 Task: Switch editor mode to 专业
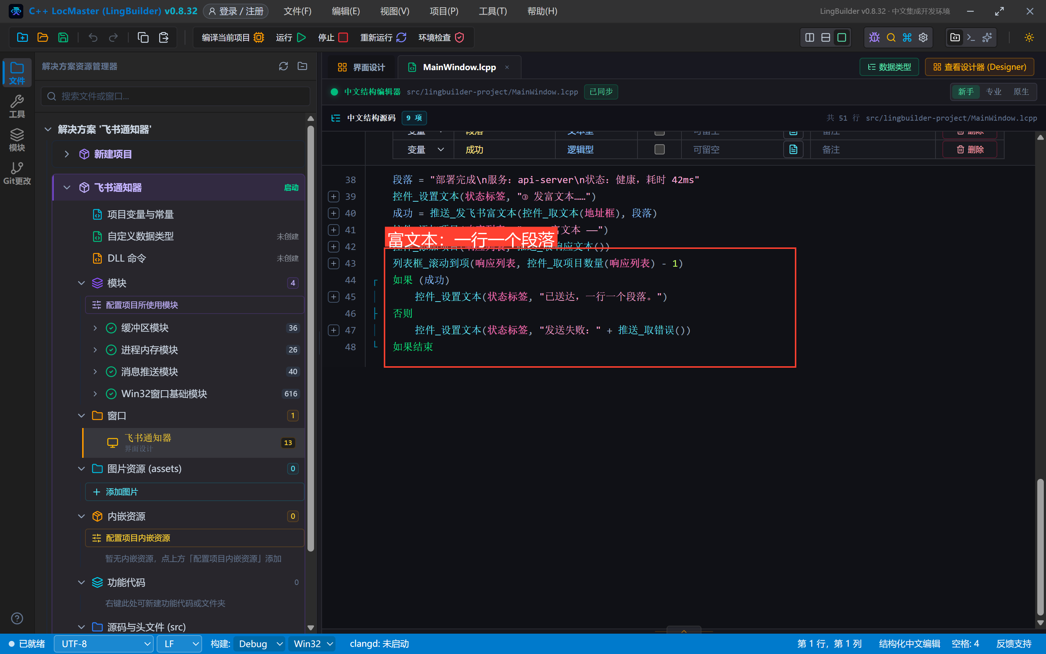(993, 92)
